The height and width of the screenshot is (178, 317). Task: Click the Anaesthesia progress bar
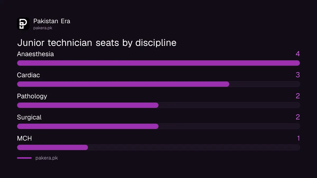[x=158, y=63]
